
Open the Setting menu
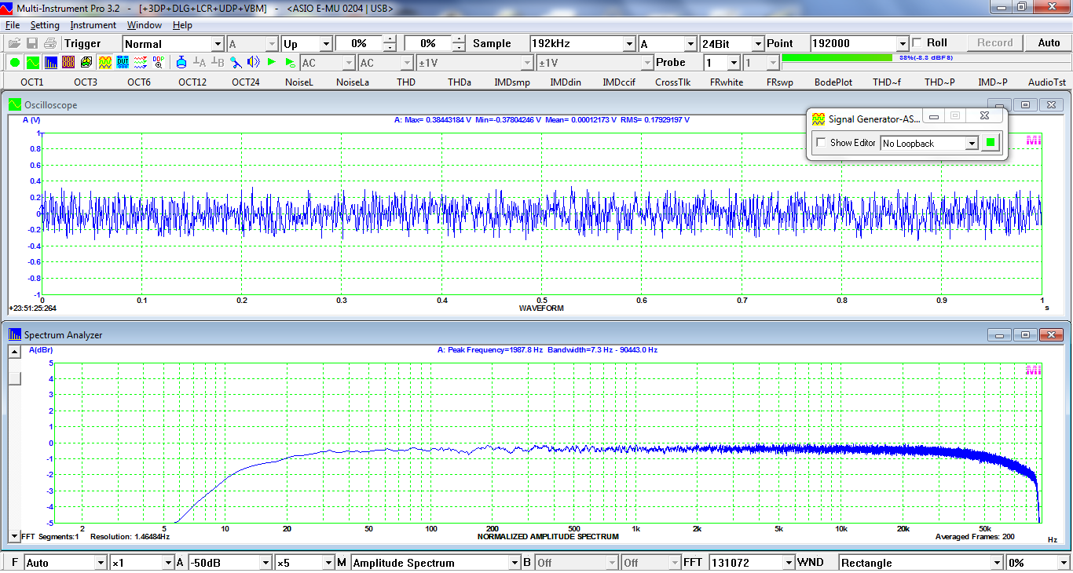point(45,25)
